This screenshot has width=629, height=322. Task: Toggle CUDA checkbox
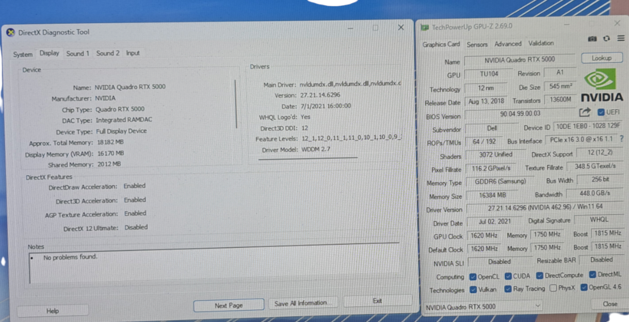(x=508, y=276)
